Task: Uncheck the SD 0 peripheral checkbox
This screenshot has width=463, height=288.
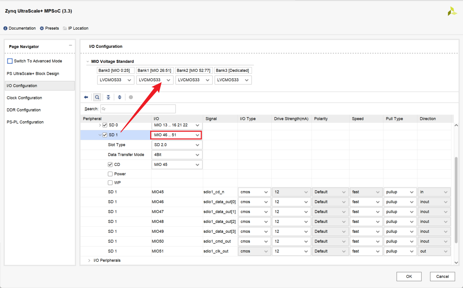Action: (x=105, y=125)
